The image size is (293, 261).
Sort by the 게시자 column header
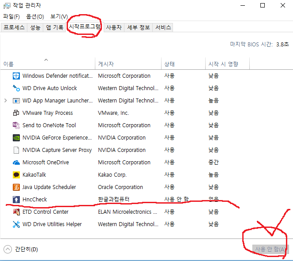click(x=128, y=64)
